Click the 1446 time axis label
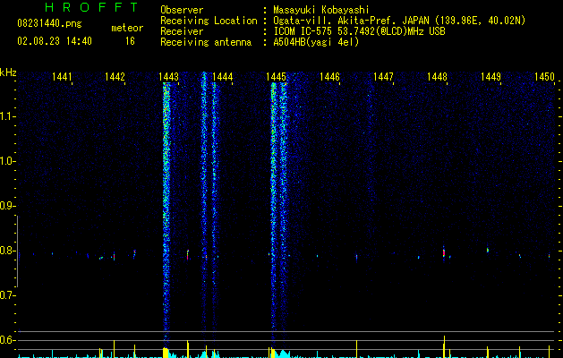Viewport: 563px width, 358px height. 329,77
